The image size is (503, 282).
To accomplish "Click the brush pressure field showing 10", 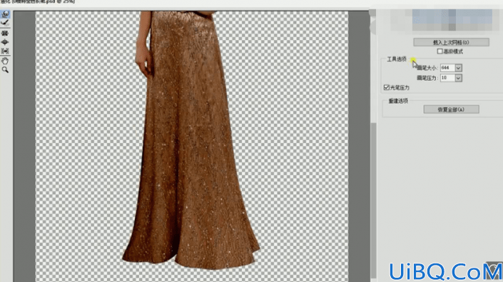I will (x=448, y=78).
